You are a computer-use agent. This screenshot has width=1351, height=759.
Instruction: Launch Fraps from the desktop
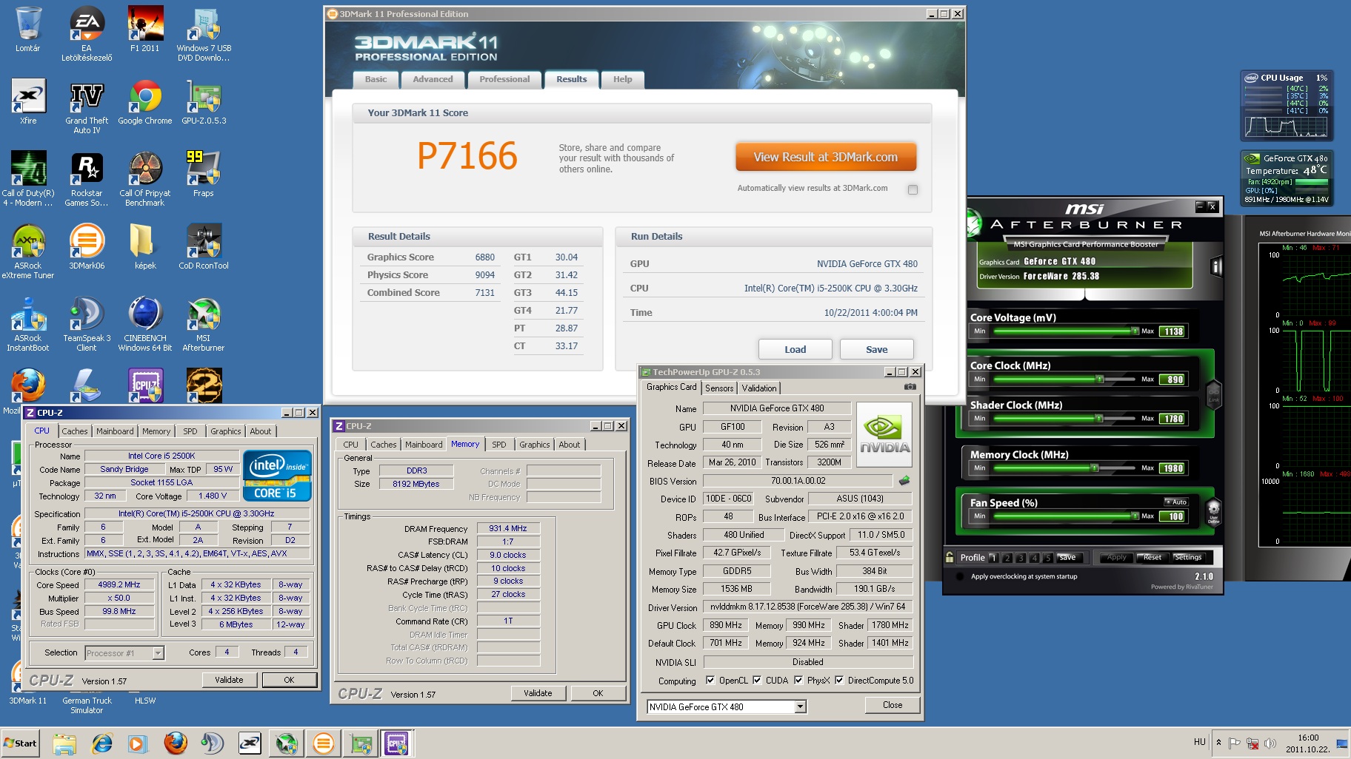(x=204, y=174)
